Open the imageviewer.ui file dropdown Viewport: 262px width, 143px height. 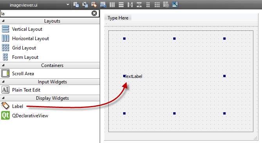pyautogui.click(x=68, y=5)
